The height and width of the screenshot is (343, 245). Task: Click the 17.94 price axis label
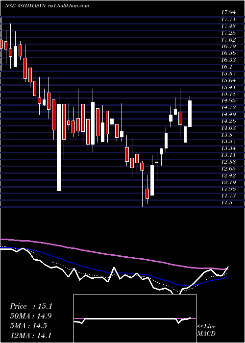[x=229, y=12]
